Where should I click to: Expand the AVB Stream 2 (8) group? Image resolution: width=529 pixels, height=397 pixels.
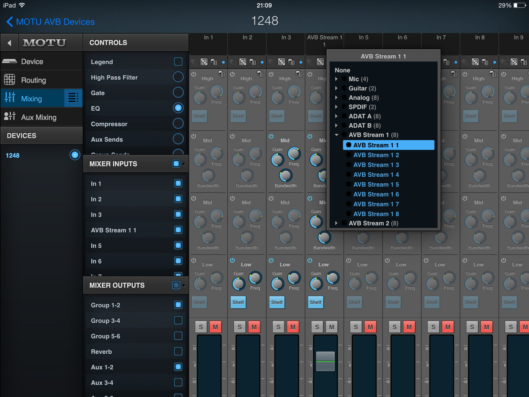[x=336, y=223]
